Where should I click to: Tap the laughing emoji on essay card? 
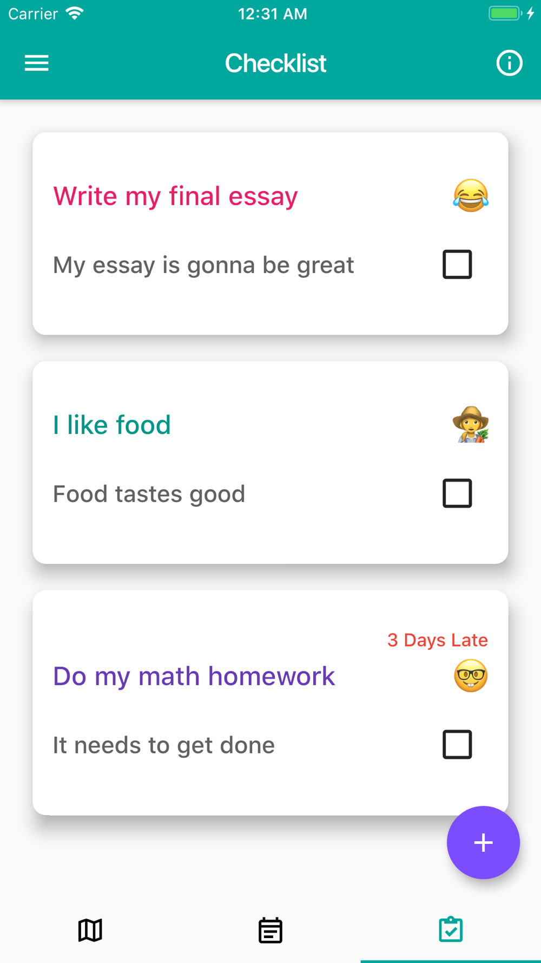tap(471, 196)
